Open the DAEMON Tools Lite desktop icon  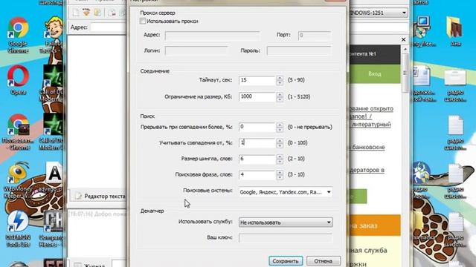[x=18, y=228]
